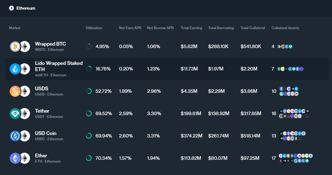Image resolution: width=332 pixels, height=175 pixels.
Task: Click the Wrapped BTC token icon
Action: point(15,47)
